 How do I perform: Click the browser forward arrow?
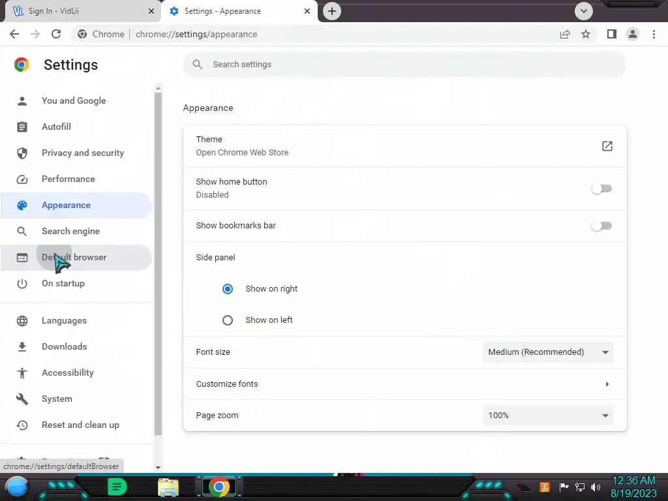pyautogui.click(x=35, y=34)
